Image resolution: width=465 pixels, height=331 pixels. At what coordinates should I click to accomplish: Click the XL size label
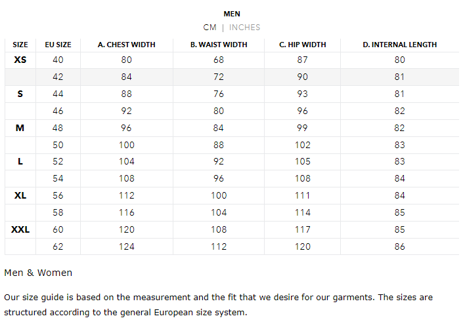tap(20, 195)
